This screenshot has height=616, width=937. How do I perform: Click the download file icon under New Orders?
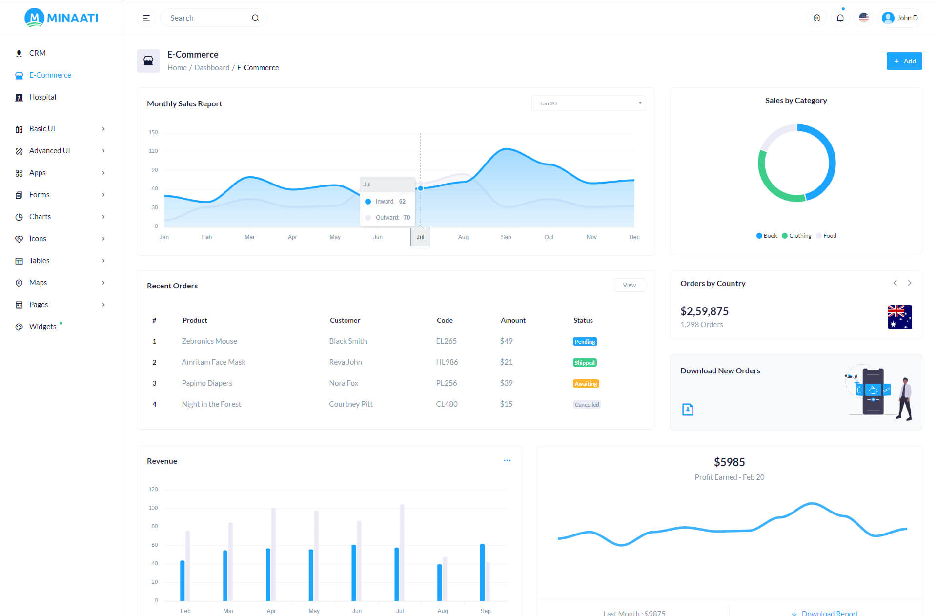(688, 410)
